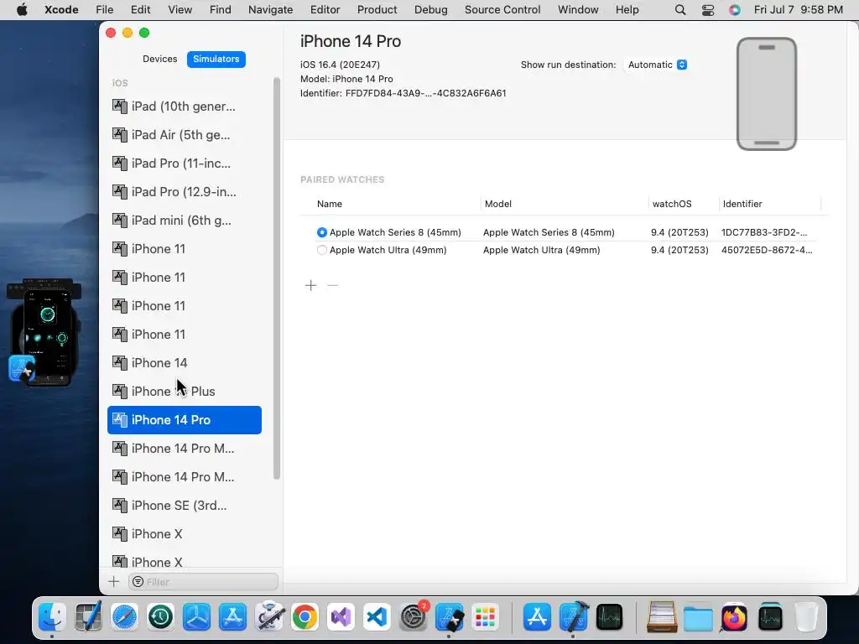
Task: Open the Window menu
Action: pyautogui.click(x=578, y=10)
